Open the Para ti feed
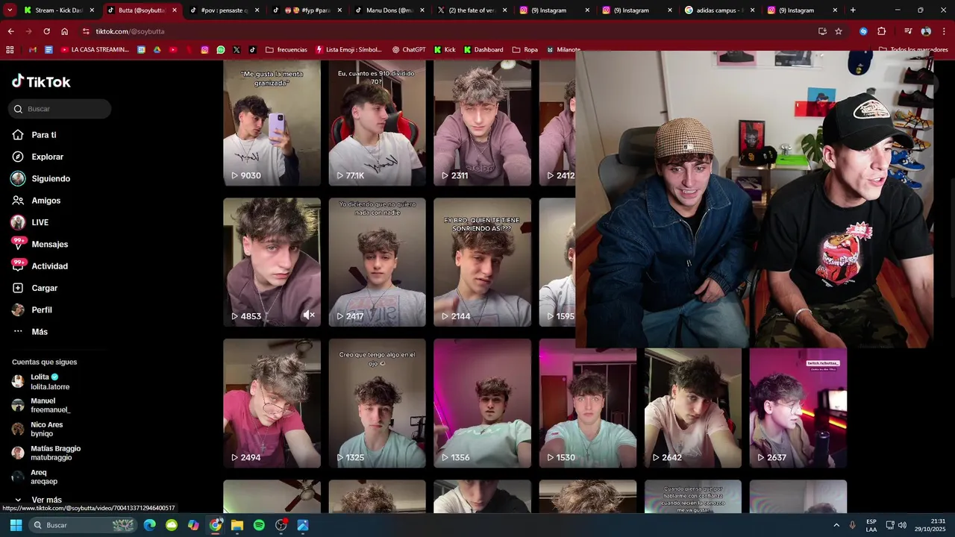The image size is (955, 537). coord(34,135)
